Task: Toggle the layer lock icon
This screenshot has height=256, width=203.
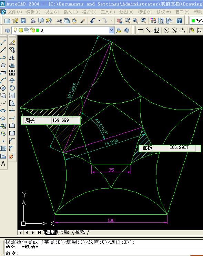Action: [x=33, y=30]
